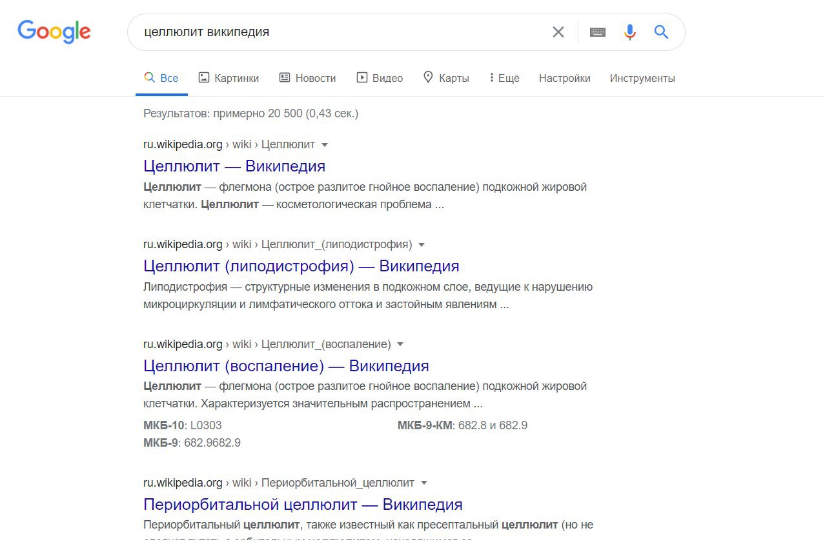This screenshot has height=544, width=825.
Task: Click the blue magnifying glass search button
Action: click(661, 32)
